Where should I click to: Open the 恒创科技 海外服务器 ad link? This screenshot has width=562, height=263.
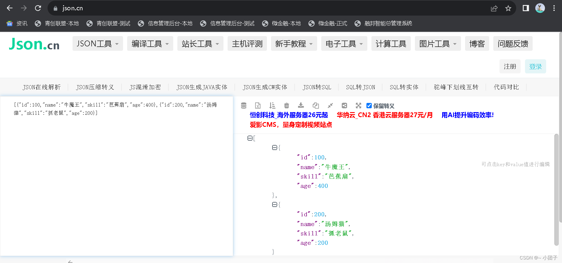tap(289, 115)
